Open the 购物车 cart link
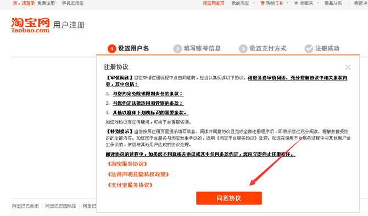The width and height of the screenshot is (368, 216). [x=274, y=3]
